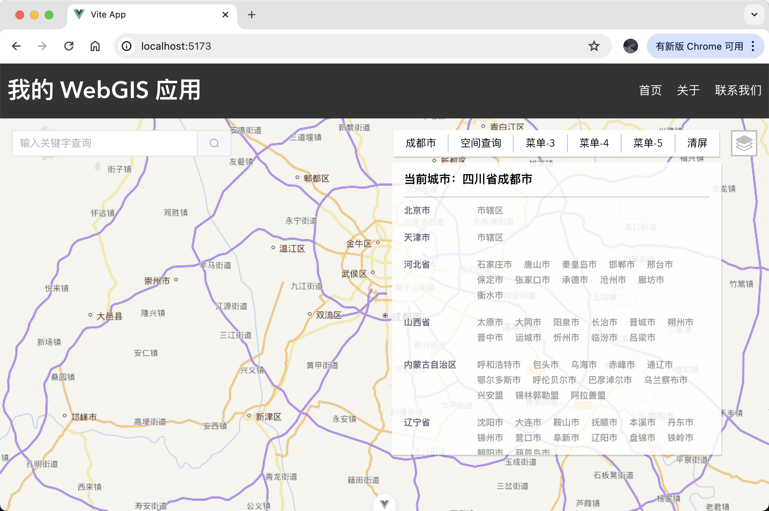The height and width of the screenshot is (511, 769).
Task: Choose 邯郸市 in city list
Action: point(622,265)
